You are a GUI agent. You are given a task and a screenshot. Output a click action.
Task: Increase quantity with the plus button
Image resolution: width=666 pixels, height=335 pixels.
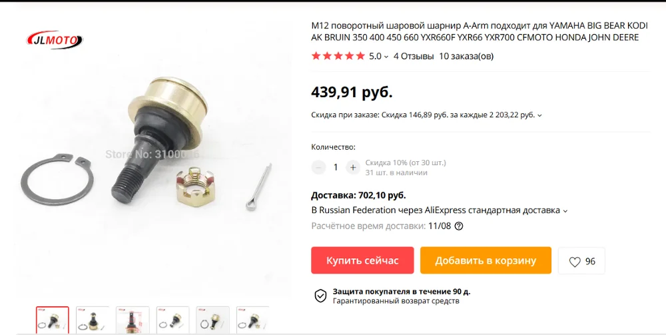352,167
